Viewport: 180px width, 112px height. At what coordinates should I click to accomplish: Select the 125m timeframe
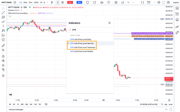pyautogui.click(x=36, y=2)
